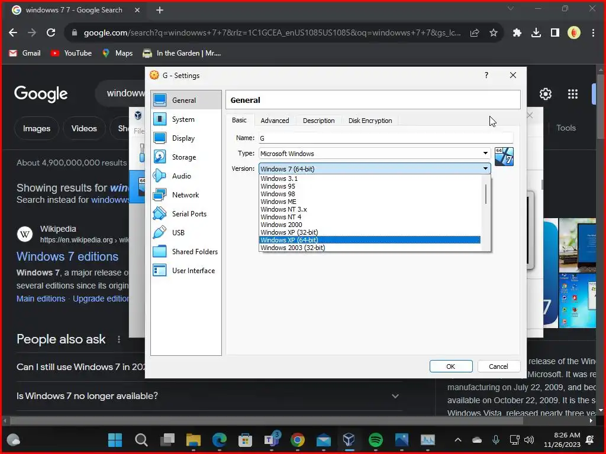Select Windows 2000 in version list
606x454 pixels.
(x=370, y=225)
